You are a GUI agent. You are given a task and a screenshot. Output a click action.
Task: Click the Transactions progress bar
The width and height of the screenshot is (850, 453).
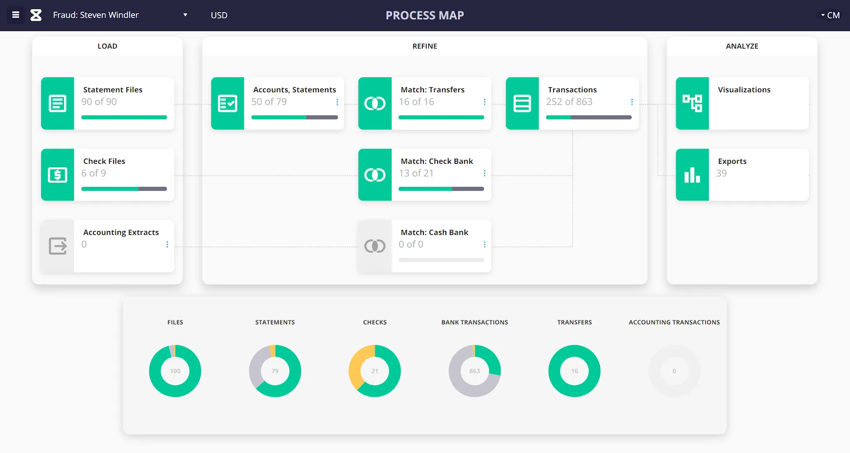click(589, 117)
